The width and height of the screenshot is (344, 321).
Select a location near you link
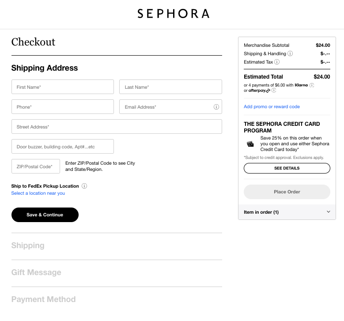pos(38,193)
